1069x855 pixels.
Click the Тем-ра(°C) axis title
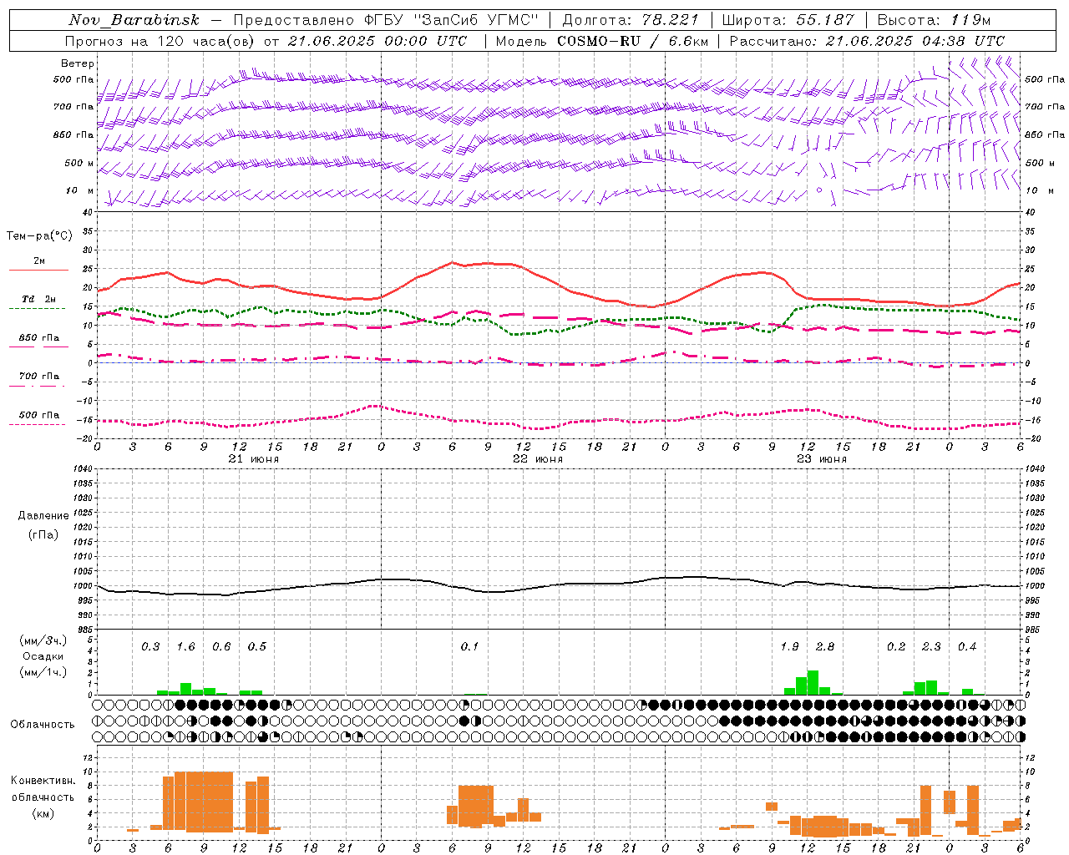pos(39,236)
